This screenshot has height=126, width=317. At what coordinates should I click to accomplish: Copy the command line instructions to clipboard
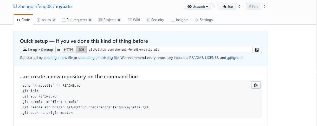pyautogui.click(x=256, y=85)
